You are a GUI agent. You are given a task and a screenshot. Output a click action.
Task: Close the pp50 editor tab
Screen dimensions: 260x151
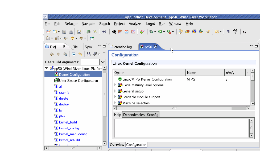coord(155,47)
